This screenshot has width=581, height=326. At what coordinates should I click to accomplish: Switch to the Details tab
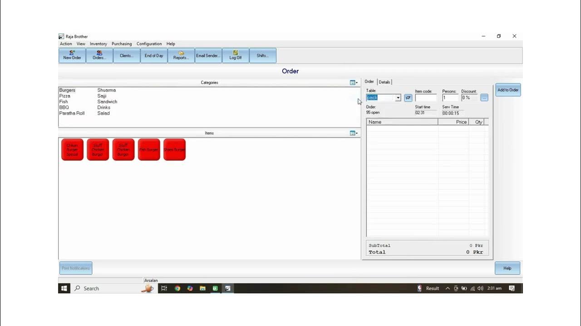pyautogui.click(x=384, y=82)
